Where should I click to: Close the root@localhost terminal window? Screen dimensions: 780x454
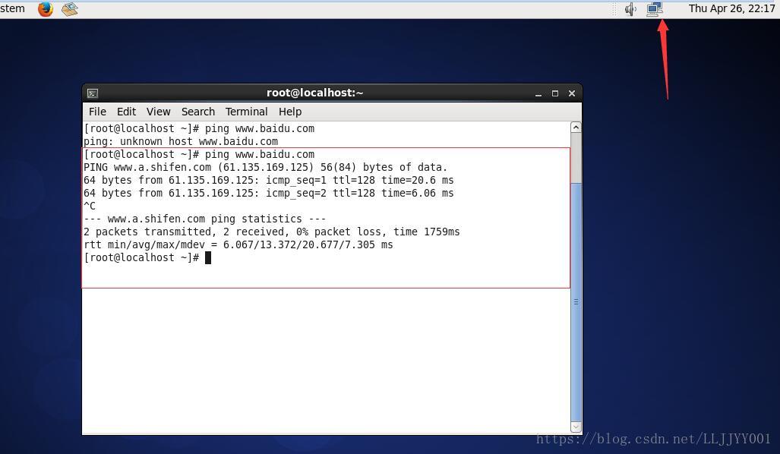(572, 93)
